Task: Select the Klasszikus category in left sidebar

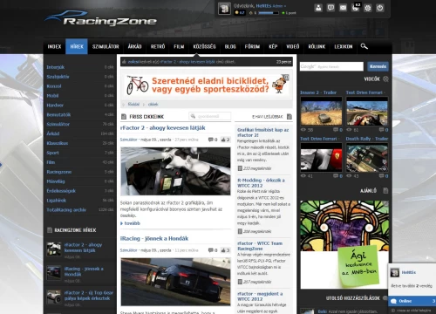Action: (58, 143)
